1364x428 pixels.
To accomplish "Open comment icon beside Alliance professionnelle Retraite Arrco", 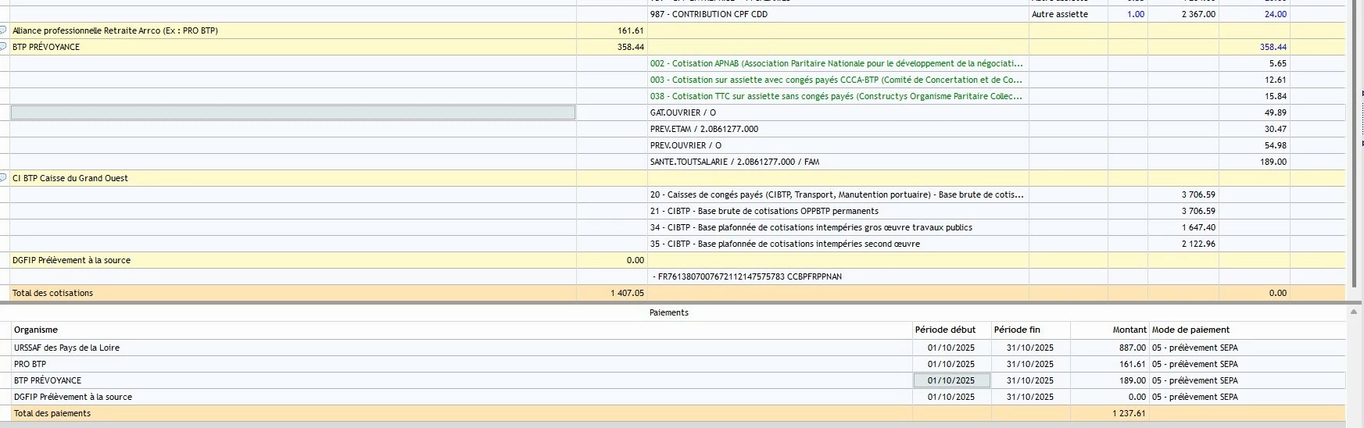I will pos(3,30).
